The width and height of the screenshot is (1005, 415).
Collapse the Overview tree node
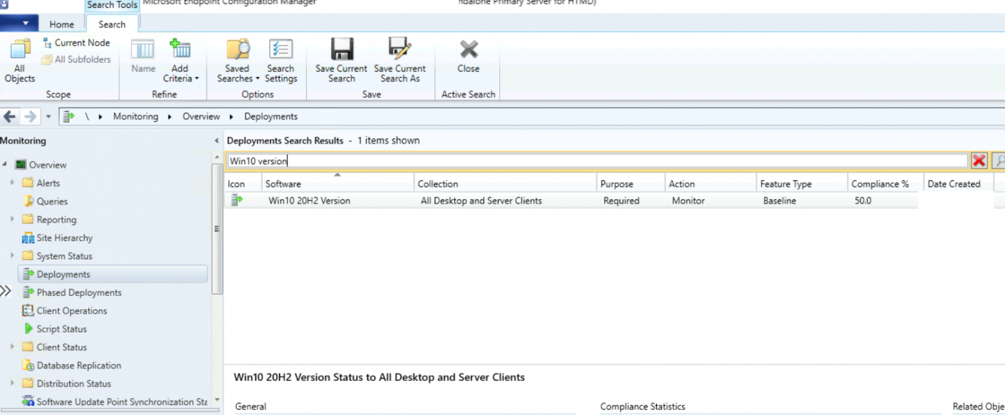(x=5, y=165)
